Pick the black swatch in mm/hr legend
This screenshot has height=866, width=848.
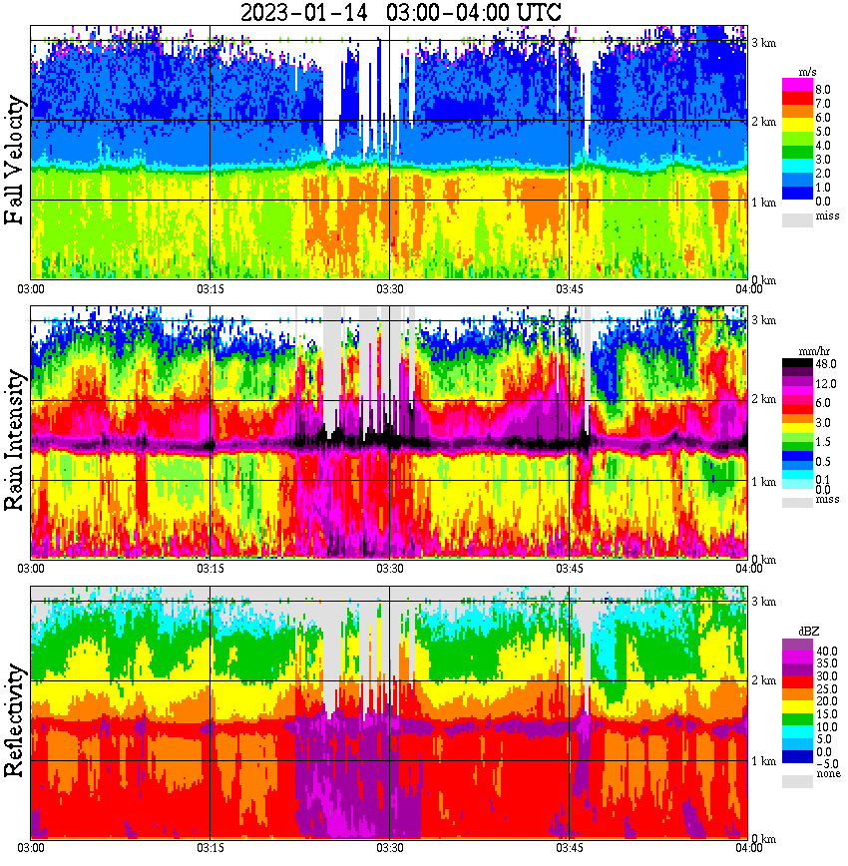point(797,363)
